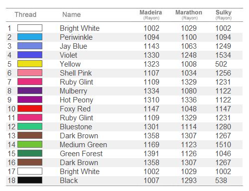This screenshot has height=191, width=249.
Task: Click the Periwinkle blue color swatch
Action: 30,37
